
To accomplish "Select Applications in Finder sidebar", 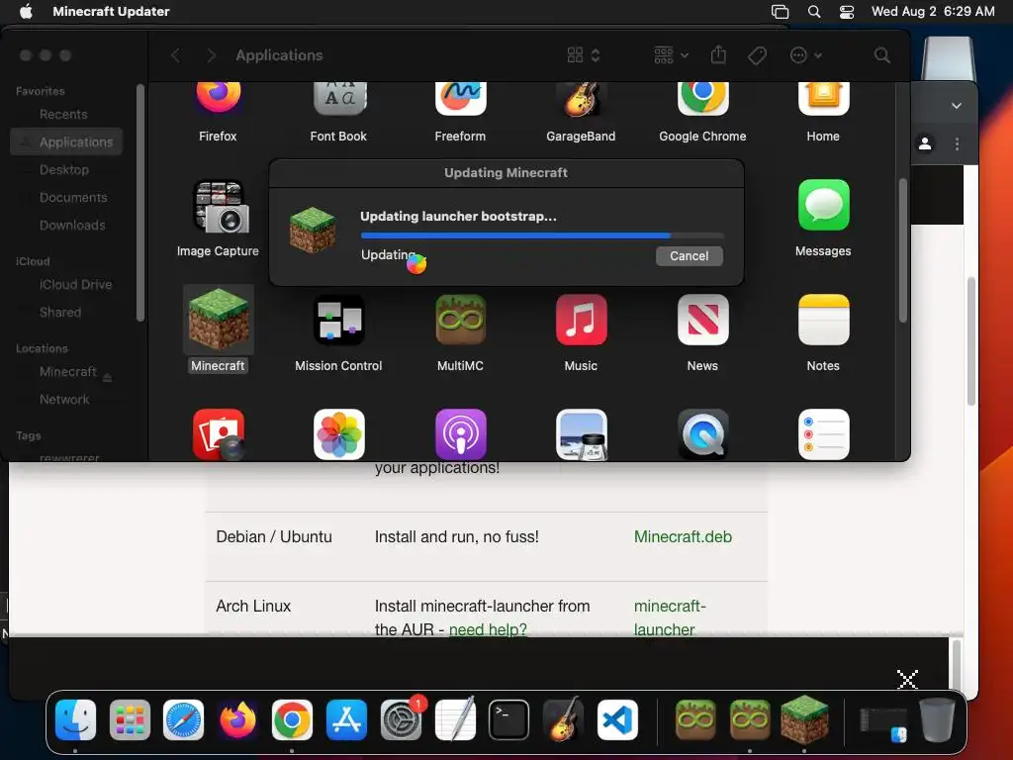I will (66, 142).
